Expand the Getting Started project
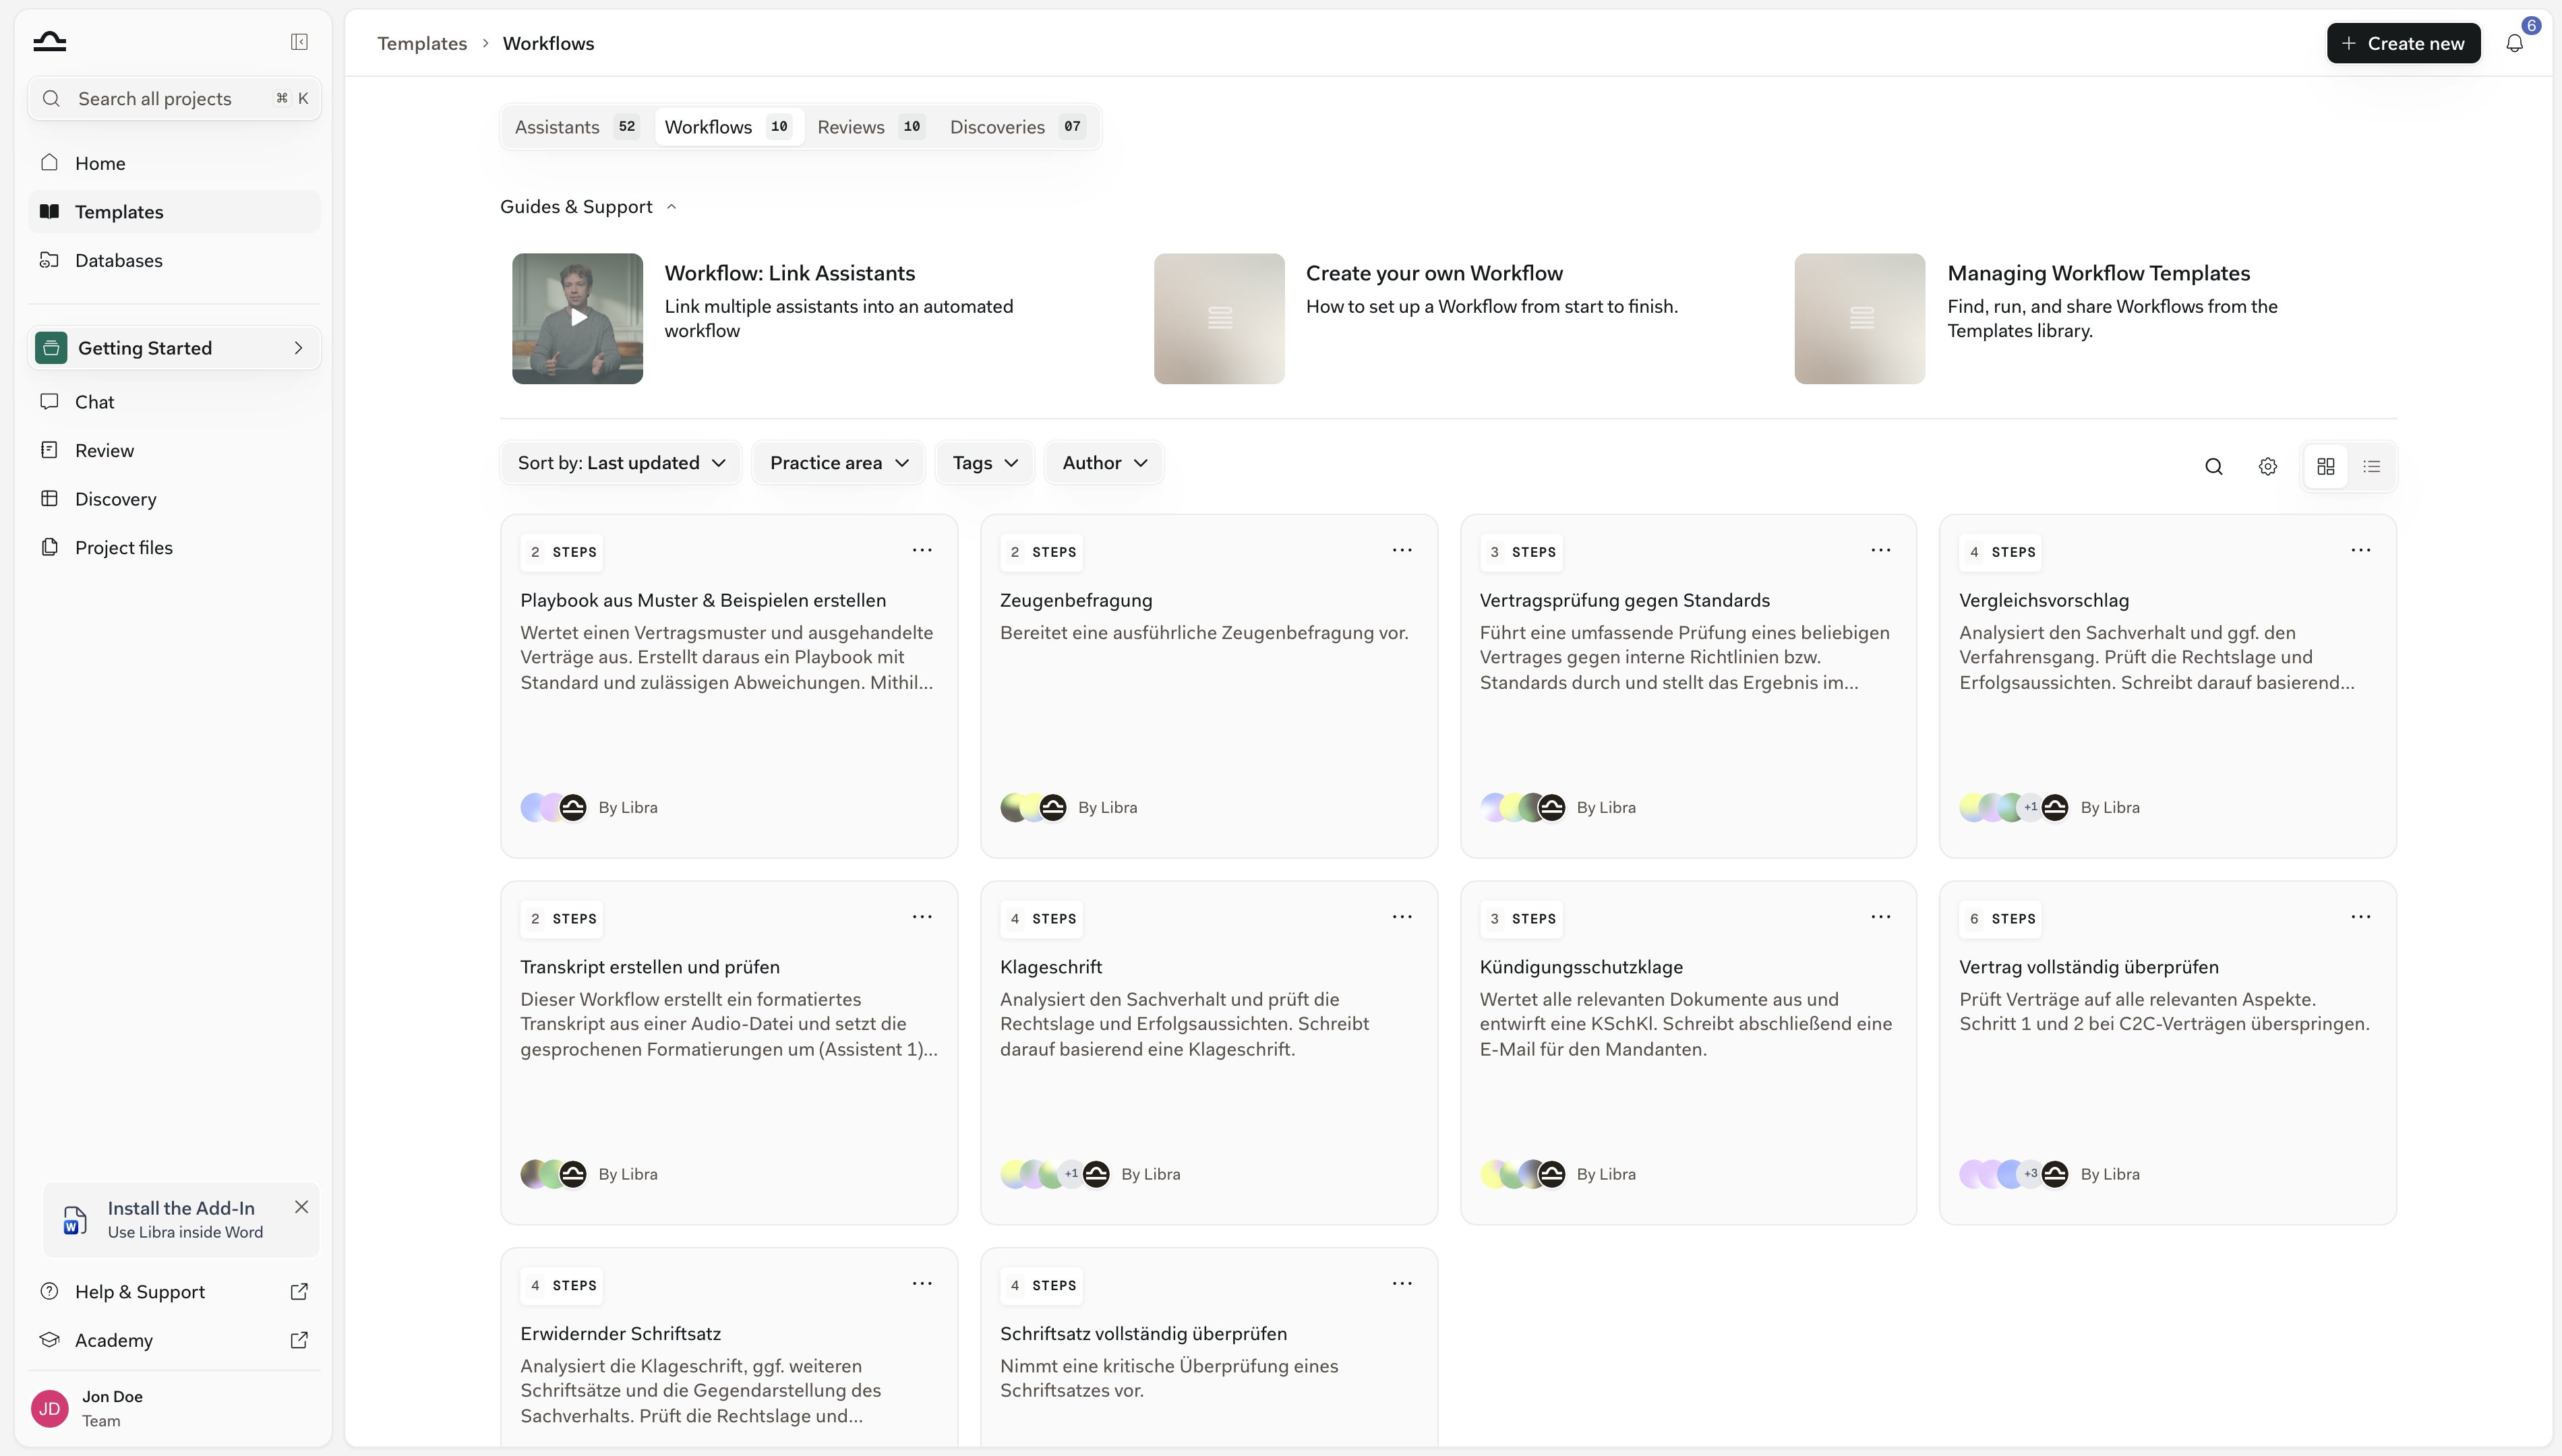This screenshot has height=1456, width=2562. tap(174, 348)
